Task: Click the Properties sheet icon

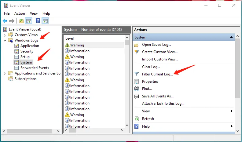Action: (137, 82)
